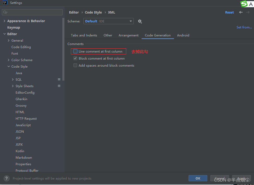
Task: Select the Code Generation tab
Action: point(158,35)
